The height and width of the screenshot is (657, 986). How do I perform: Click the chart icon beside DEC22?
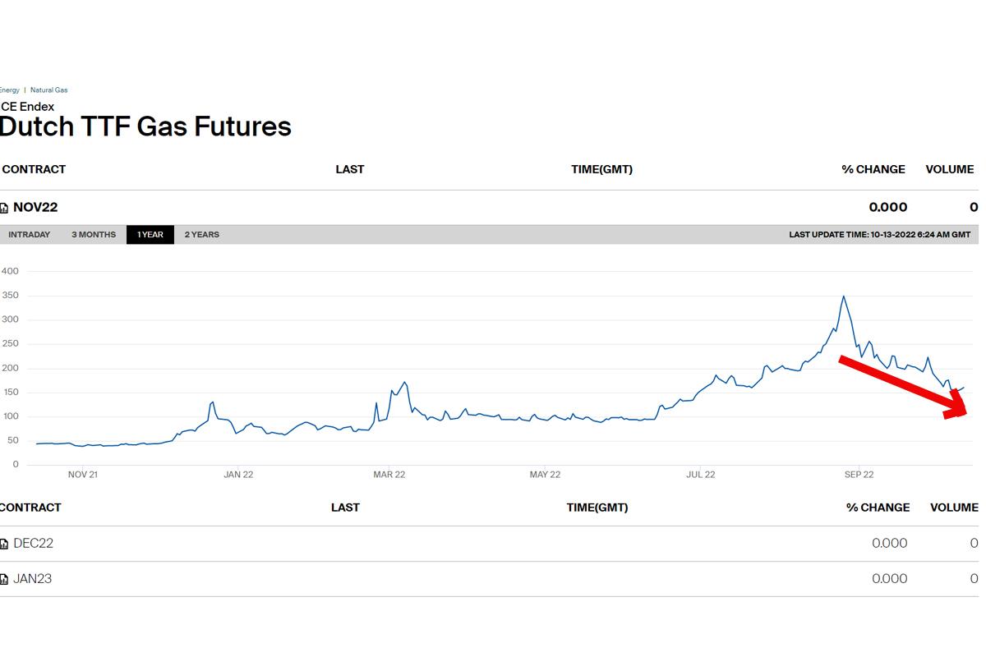[4, 544]
